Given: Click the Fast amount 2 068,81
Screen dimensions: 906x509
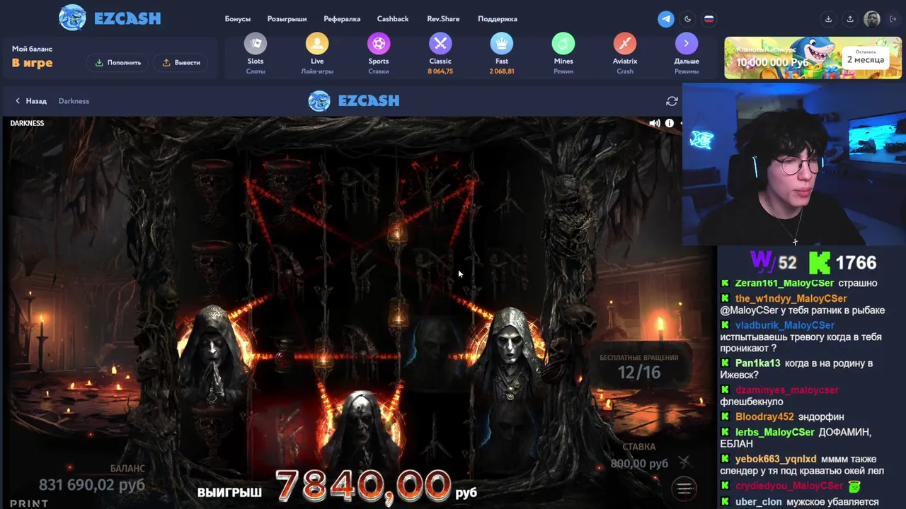Looking at the screenshot, I should coord(502,71).
